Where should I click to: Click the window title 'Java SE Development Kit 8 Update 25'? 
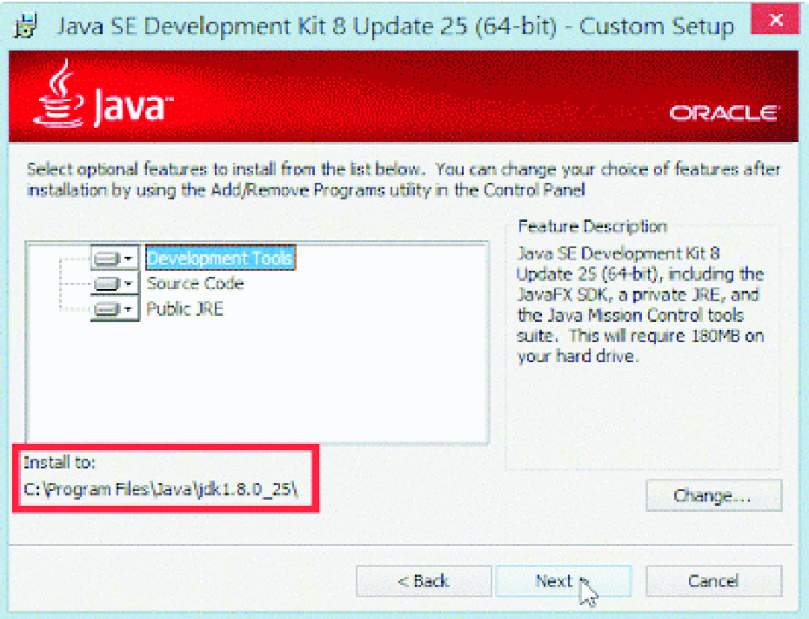coord(262,26)
